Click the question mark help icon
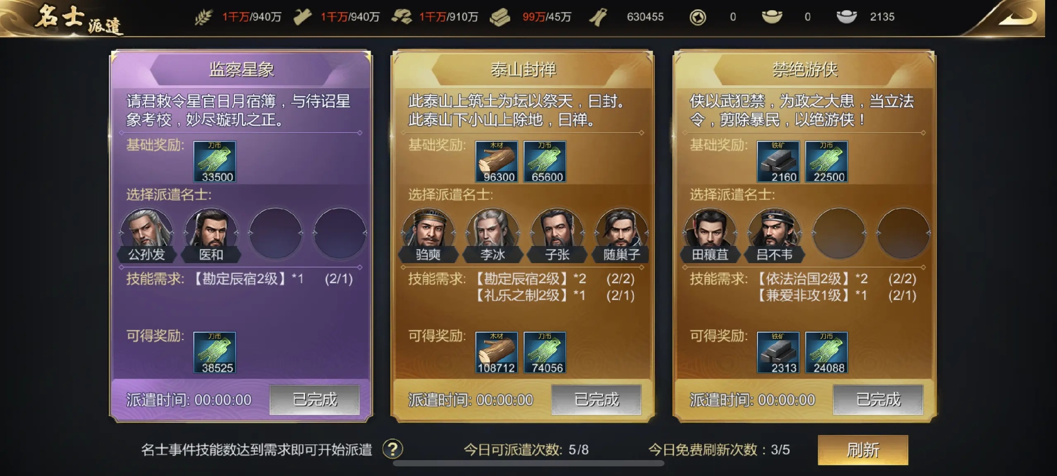 (x=392, y=449)
